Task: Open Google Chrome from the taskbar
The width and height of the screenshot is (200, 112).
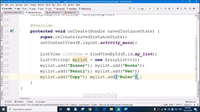Action: click(90, 109)
